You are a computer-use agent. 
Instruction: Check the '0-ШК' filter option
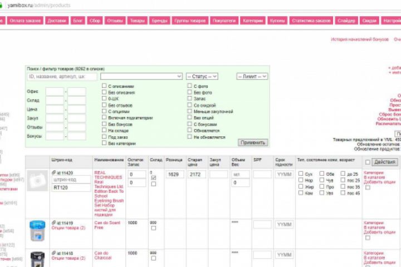point(104,98)
